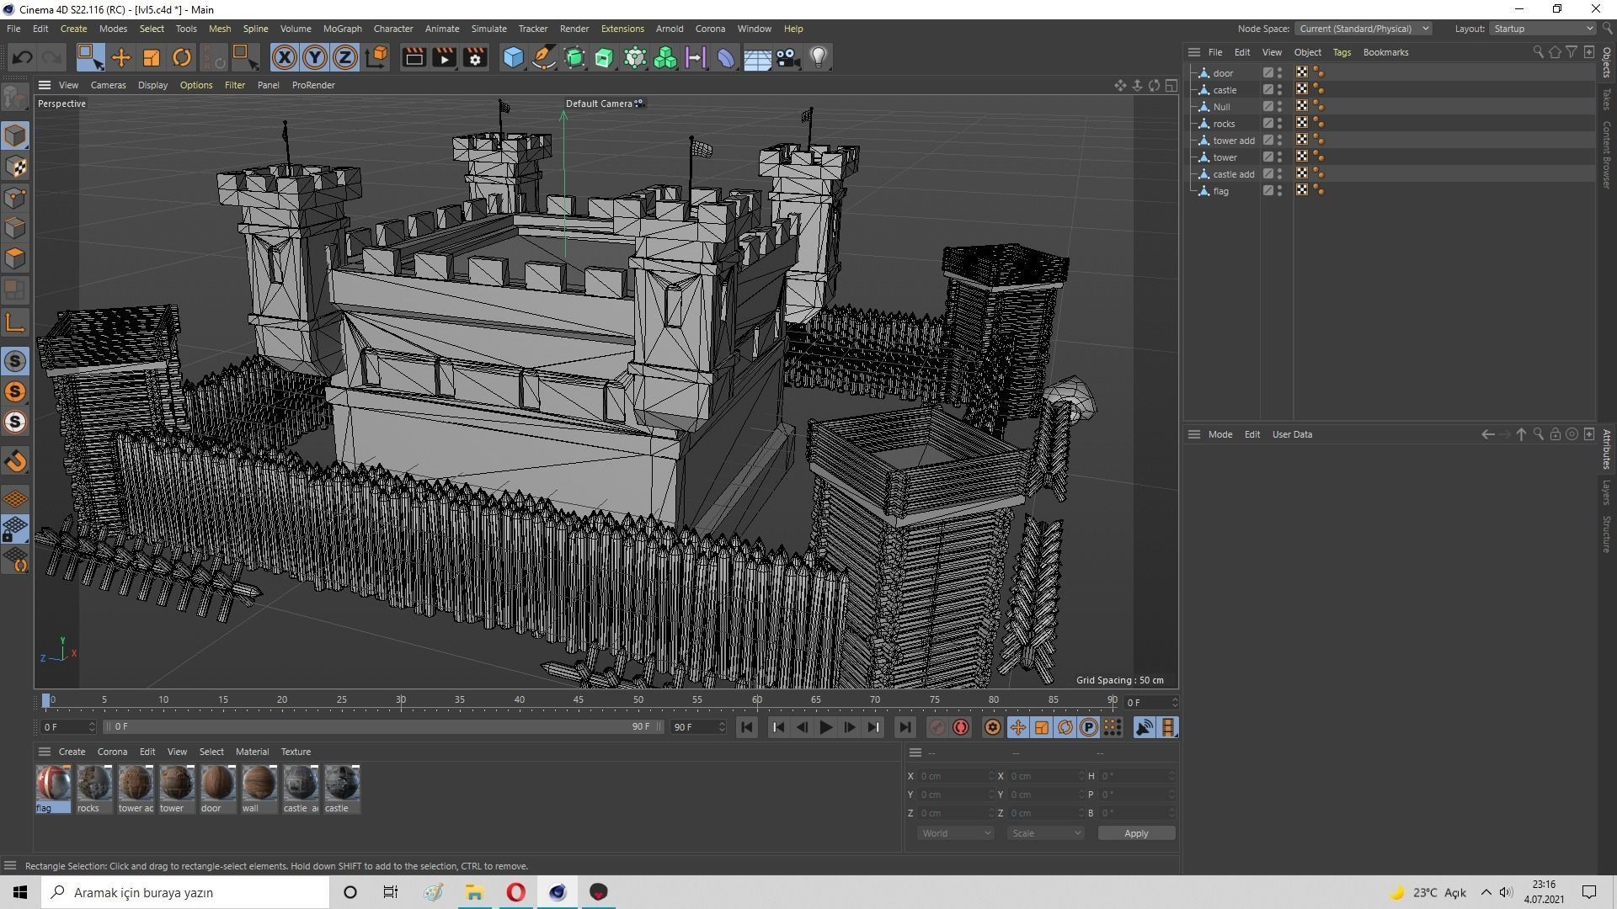Go to end of animation
This screenshot has height=909, width=1617.
point(905,727)
